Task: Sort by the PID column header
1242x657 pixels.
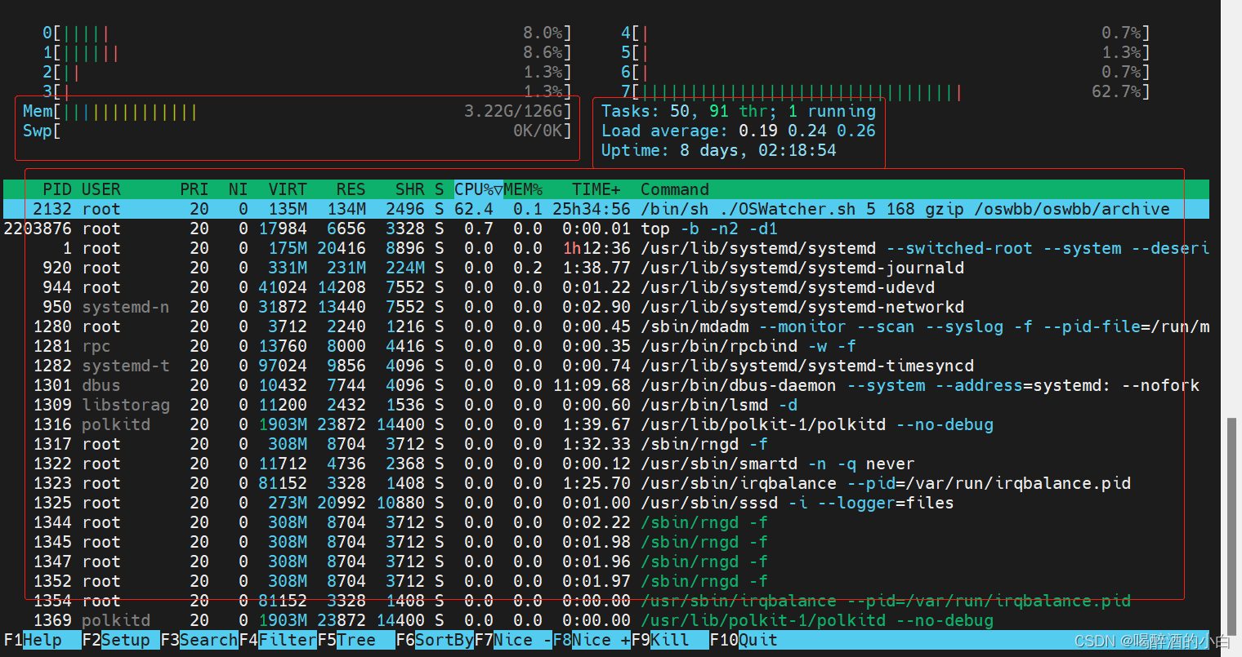Action: coord(57,189)
